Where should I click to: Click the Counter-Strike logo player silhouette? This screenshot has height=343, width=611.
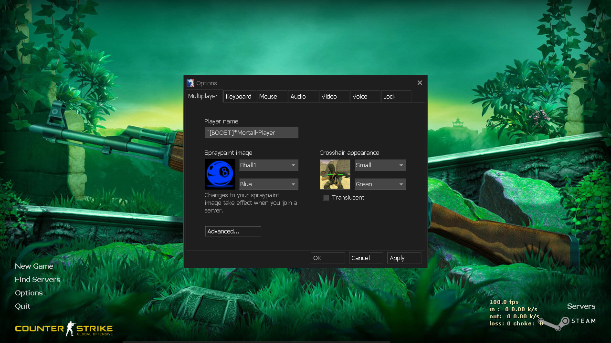coord(72,328)
